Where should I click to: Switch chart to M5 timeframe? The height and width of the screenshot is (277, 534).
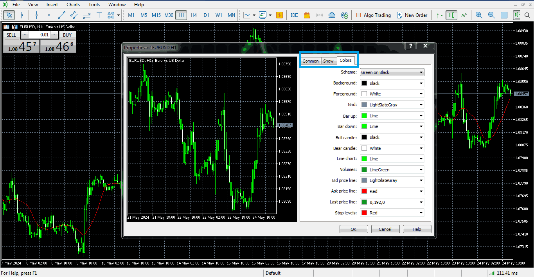click(x=144, y=15)
